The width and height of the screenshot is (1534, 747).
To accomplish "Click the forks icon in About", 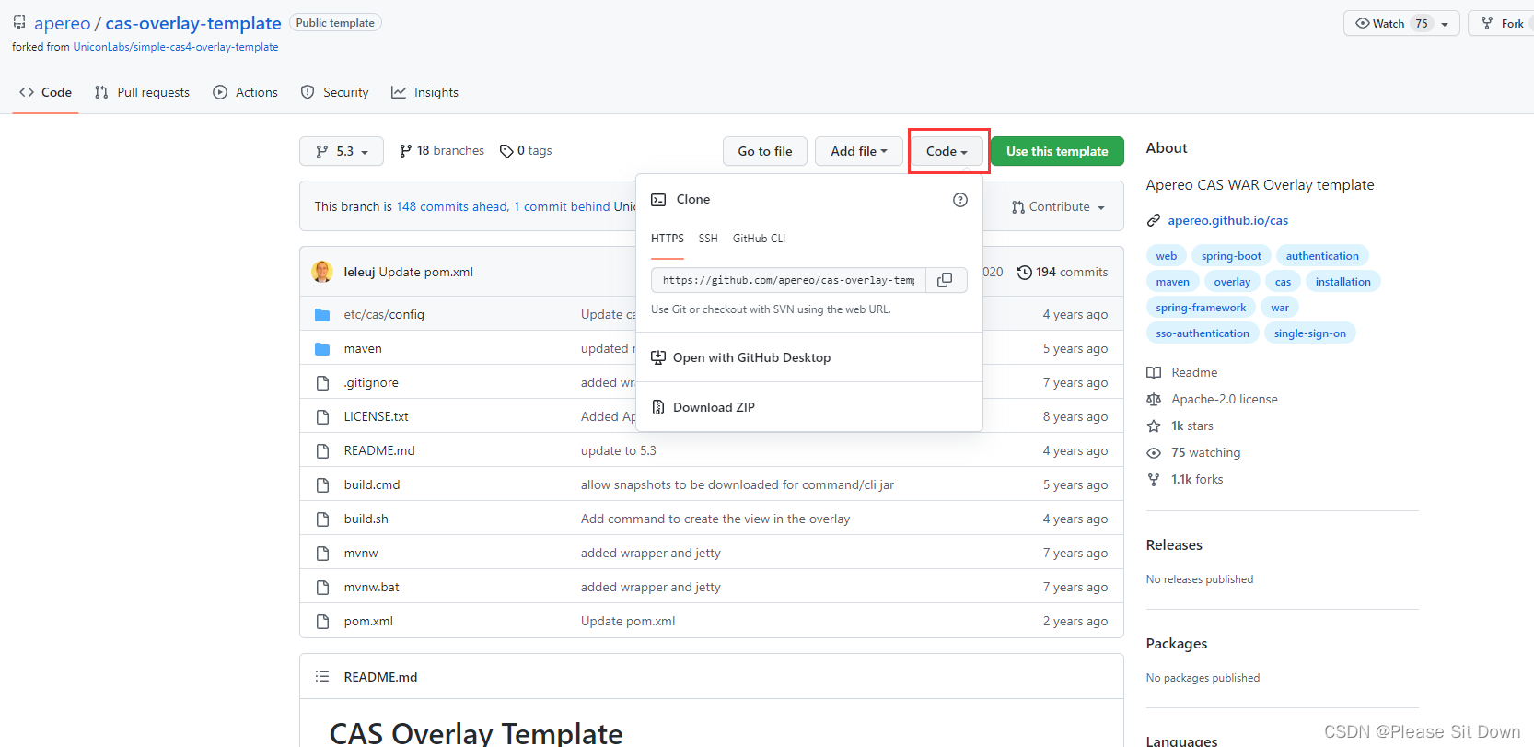I will coord(1154,480).
